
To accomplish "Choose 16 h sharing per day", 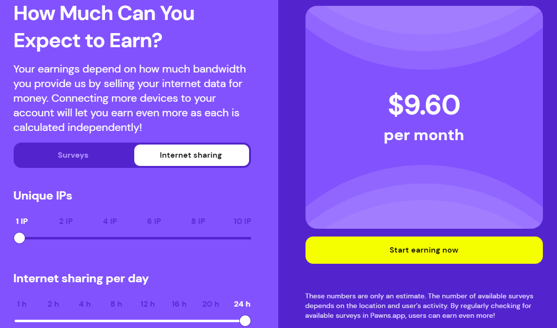I will (x=179, y=304).
